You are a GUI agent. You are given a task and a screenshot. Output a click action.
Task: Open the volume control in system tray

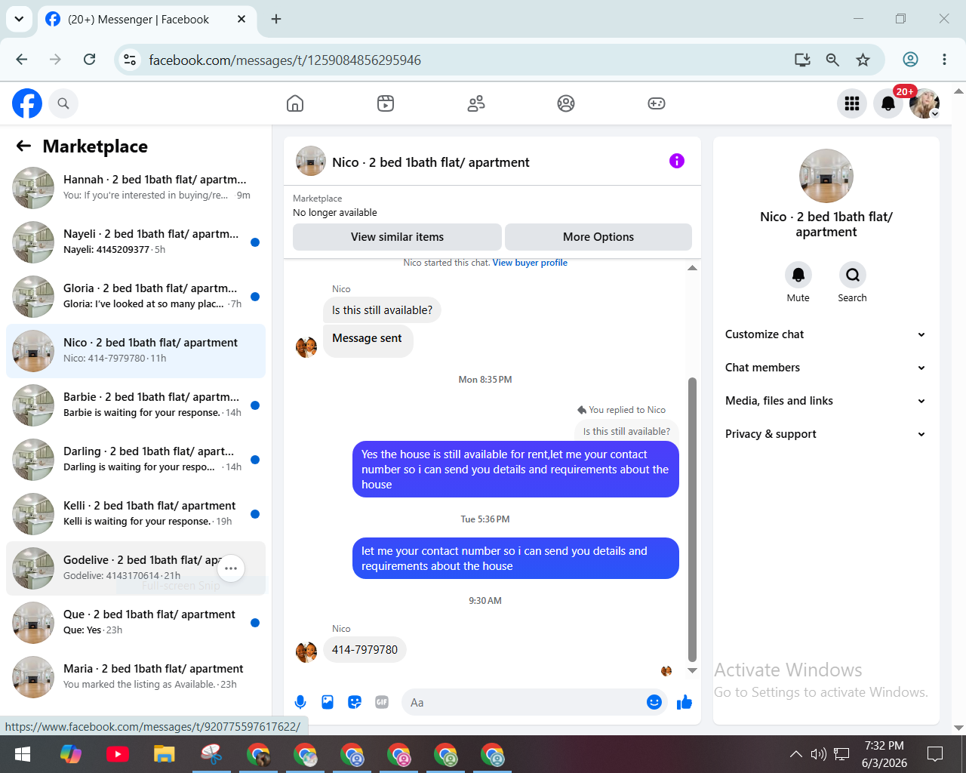point(819,754)
